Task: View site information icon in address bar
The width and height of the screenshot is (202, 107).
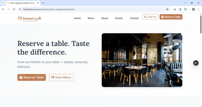Action: 20,9
